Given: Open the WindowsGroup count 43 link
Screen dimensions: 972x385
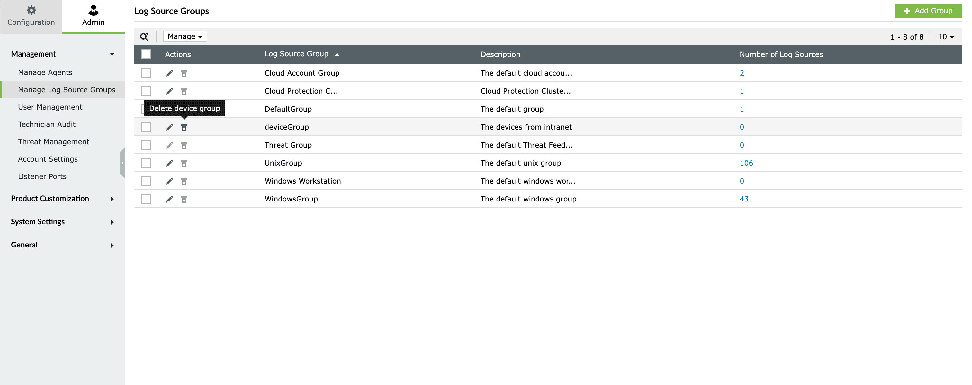Looking at the screenshot, I should point(744,199).
